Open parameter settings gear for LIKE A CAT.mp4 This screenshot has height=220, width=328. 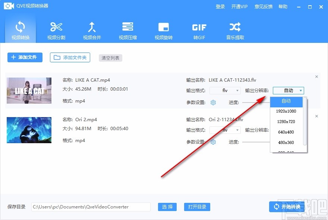point(213,102)
